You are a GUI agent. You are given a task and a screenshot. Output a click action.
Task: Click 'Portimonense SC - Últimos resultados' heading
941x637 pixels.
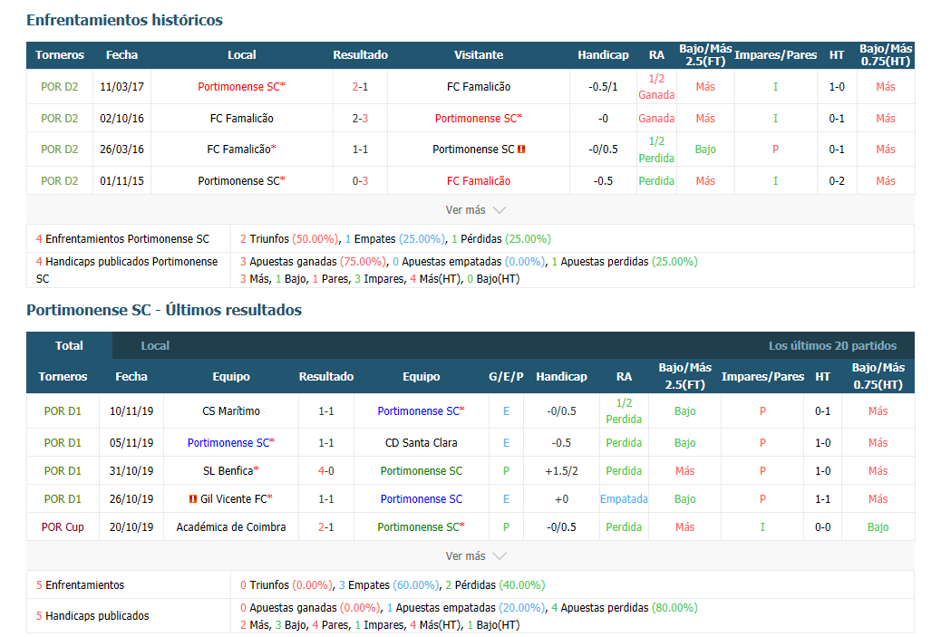pyautogui.click(x=164, y=310)
